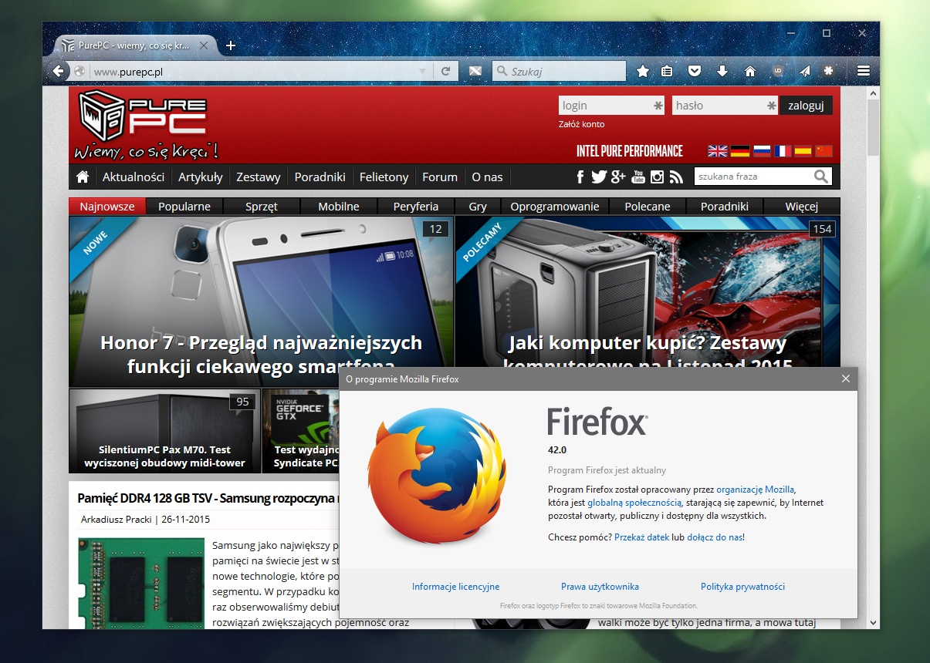
Task: Select the Gry tab
Action: 478,206
